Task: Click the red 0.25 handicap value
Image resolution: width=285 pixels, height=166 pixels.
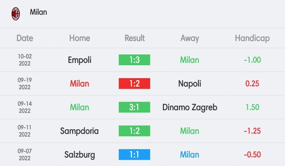Action: tap(252, 84)
